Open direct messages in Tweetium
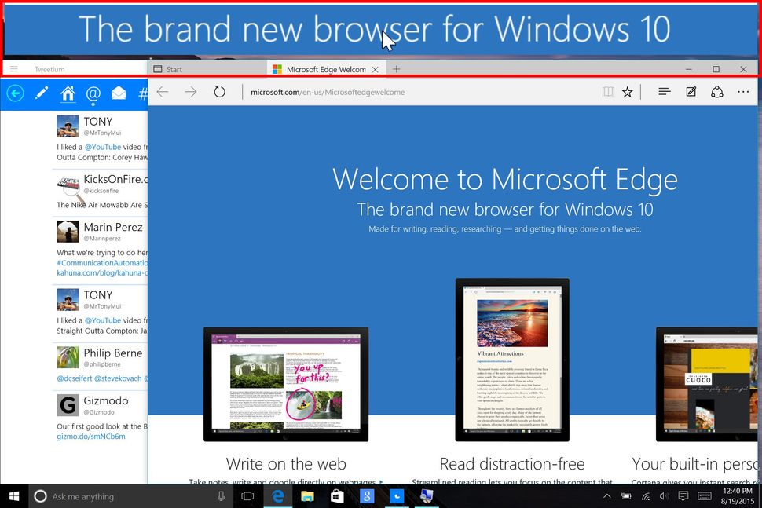762x508 pixels. [x=119, y=92]
